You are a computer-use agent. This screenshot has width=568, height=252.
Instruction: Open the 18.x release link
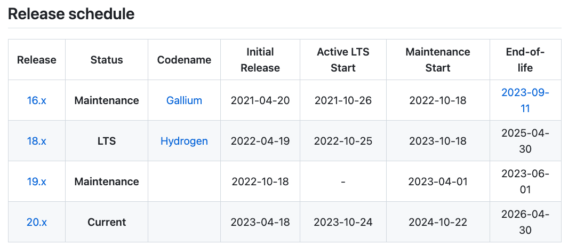36,141
